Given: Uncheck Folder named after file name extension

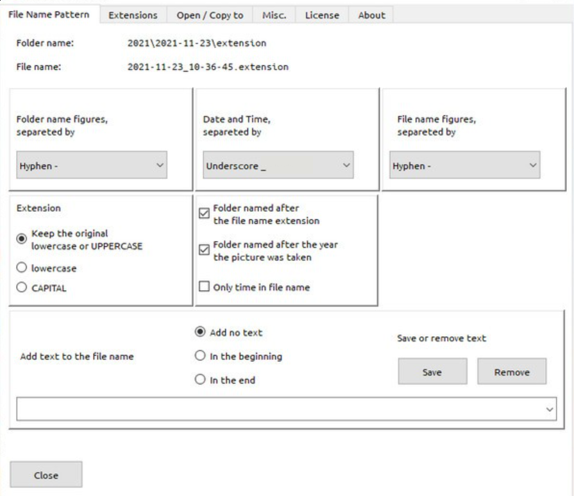Looking at the screenshot, I should point(205,213).
